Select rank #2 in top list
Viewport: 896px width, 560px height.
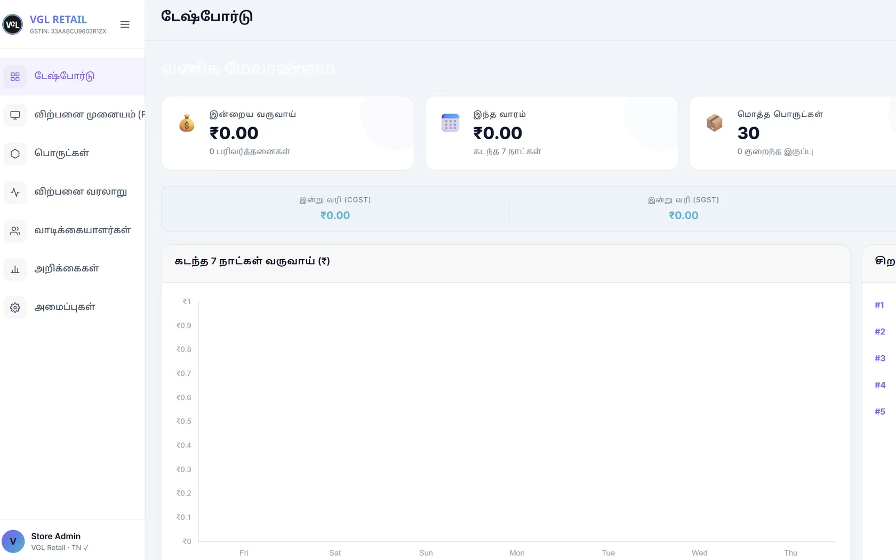click(880, 332)
